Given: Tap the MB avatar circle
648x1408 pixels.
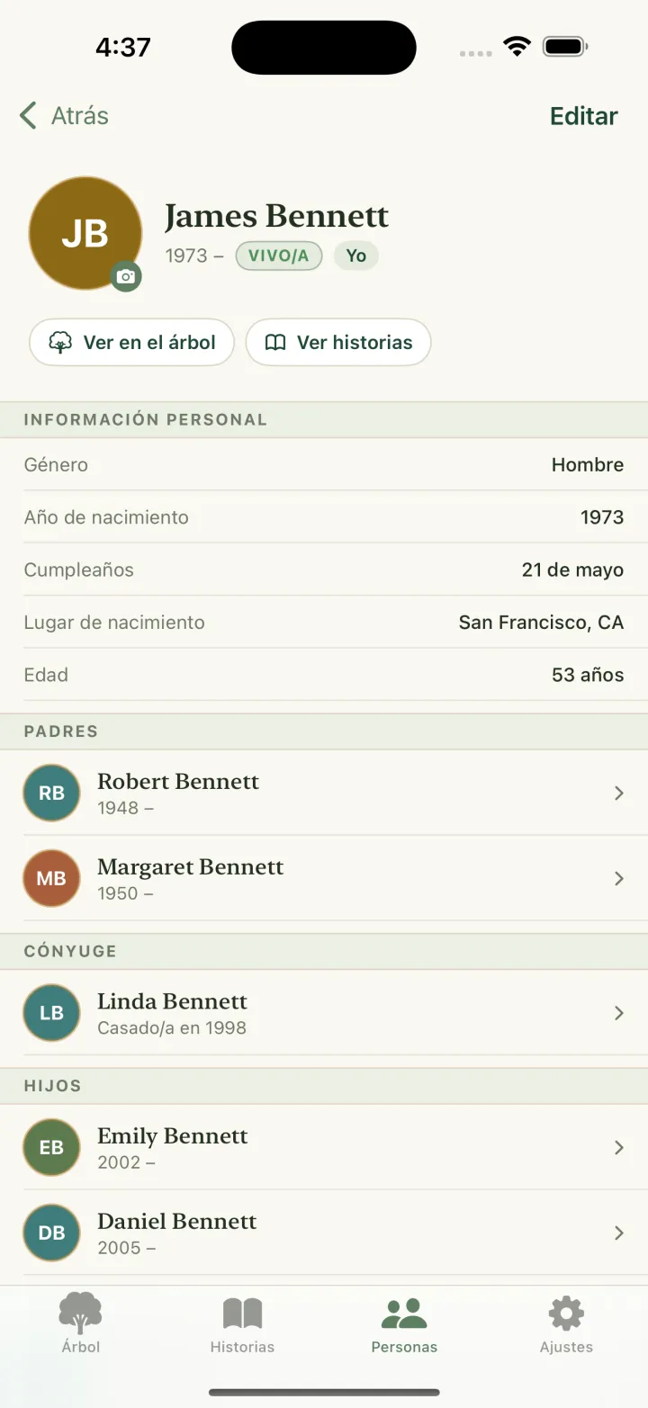Looking at the screenshot, I should 51,878.
